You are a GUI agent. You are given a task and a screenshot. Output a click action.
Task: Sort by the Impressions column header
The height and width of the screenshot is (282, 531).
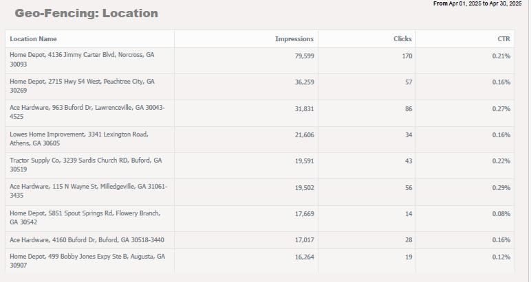[294, 39]
